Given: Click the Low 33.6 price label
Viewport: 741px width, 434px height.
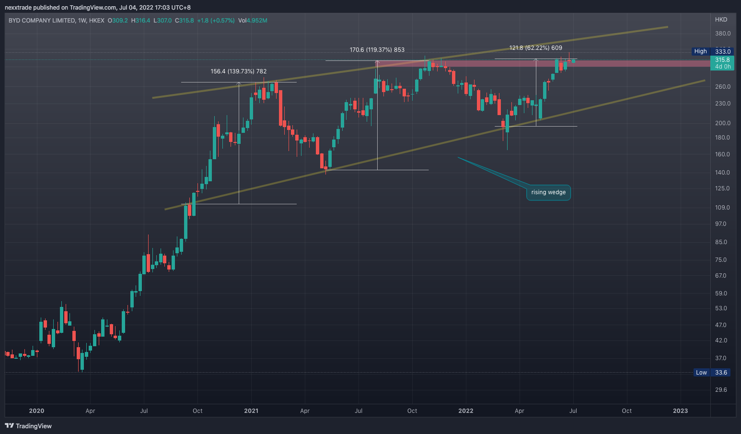Looking at the screenshot, I should pyautogui.click(x=712, y=373).
